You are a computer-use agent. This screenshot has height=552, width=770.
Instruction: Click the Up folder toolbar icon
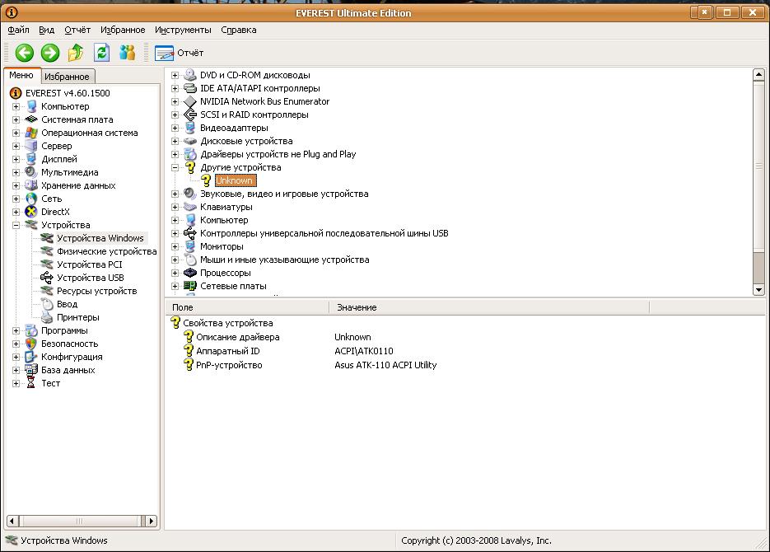pyautogui.click(x=76, y=53)
